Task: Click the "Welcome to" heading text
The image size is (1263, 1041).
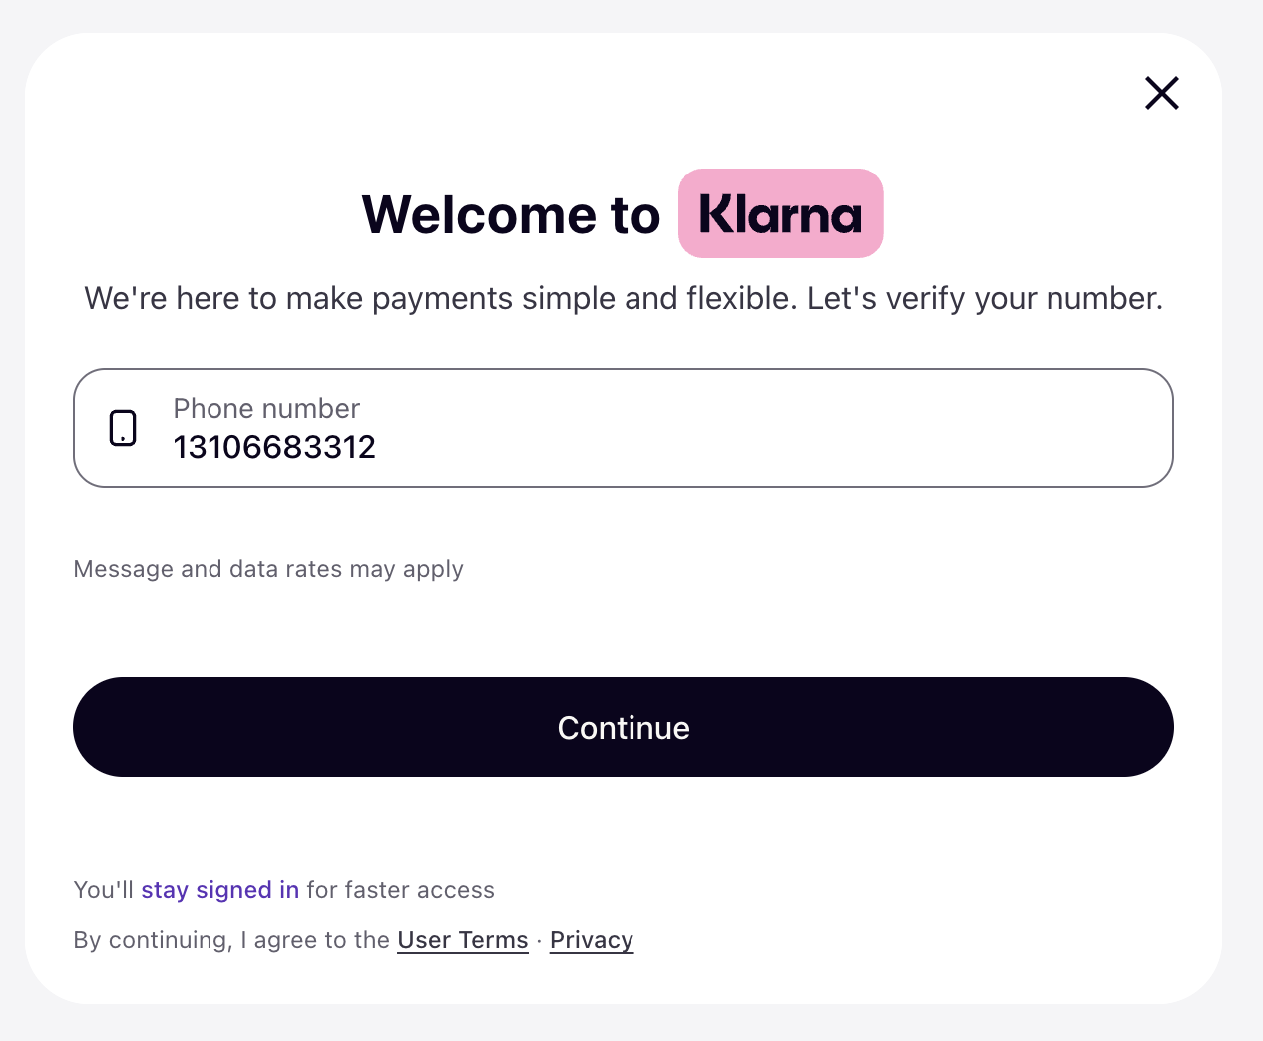Action: click(x=511, y=214)
